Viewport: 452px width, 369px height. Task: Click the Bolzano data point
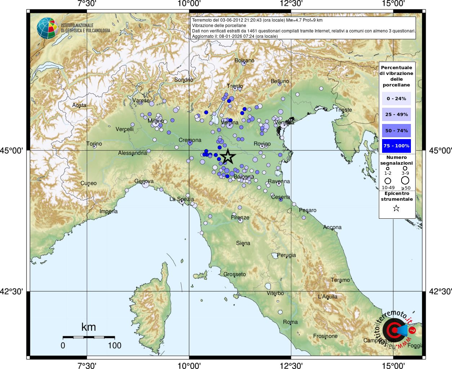(x=244, y=63)
